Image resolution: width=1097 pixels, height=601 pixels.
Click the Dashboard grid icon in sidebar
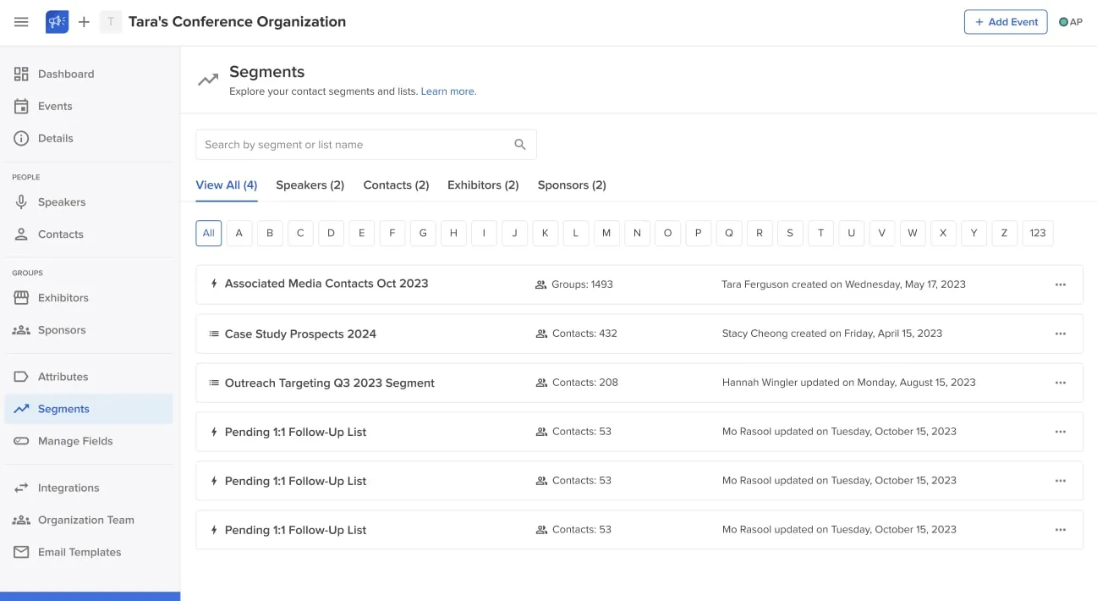(x=21, y=74)
